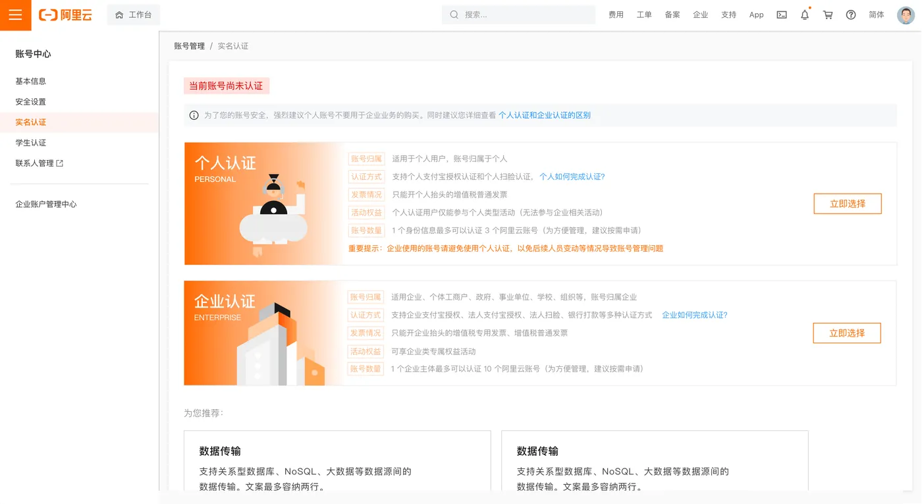The width and height of the screenshot is (922, 504).
Task: Click the search magnifier icon
Action: 454,14
